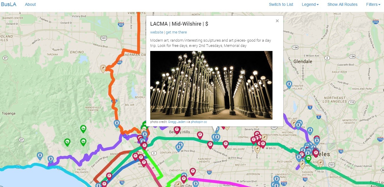The height and width of the screenshot is (187, 384).
Task: Click topmost green hiking marker near Mandeville Canyon
Action: 83,129
